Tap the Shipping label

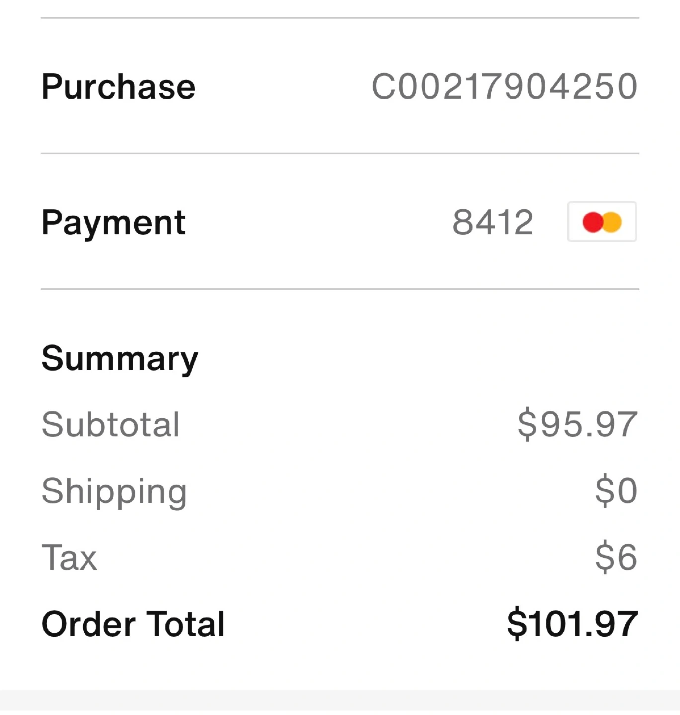pos(114,492)
